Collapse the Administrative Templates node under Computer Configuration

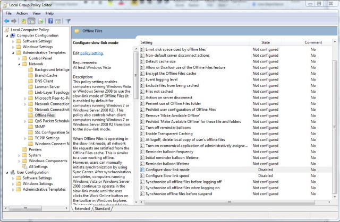[x=13, y=52]
